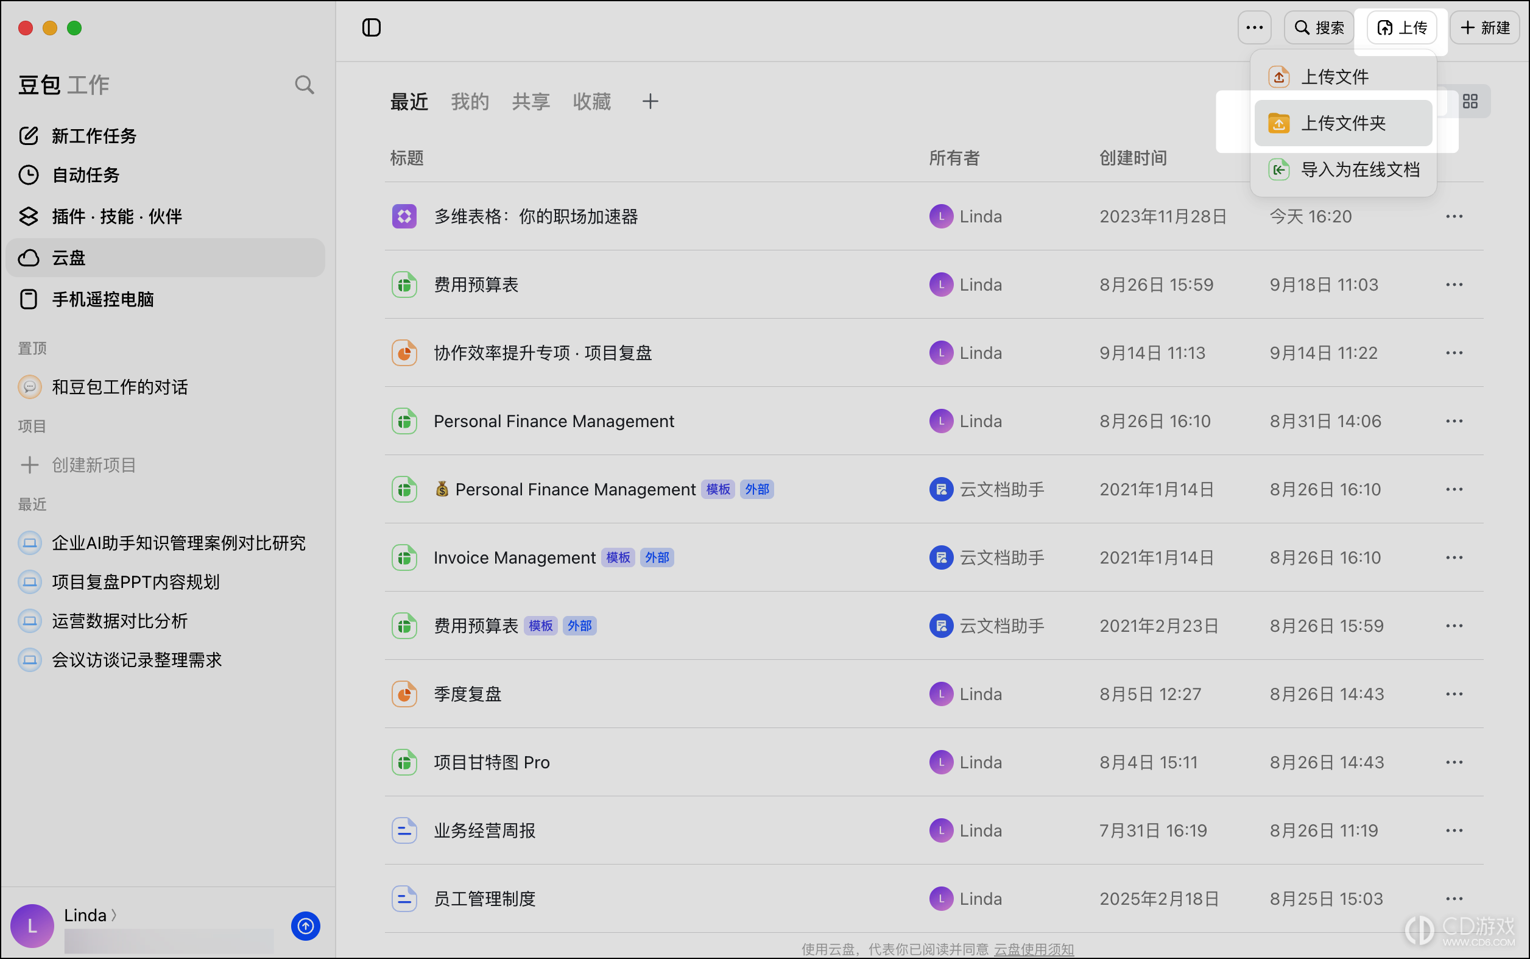
Task: Open 手机遥控电脑 in the sidebar
Action: coord(165,299)
